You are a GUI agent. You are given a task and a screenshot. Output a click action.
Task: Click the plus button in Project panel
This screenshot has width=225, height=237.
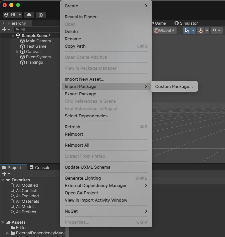[4, 174]
